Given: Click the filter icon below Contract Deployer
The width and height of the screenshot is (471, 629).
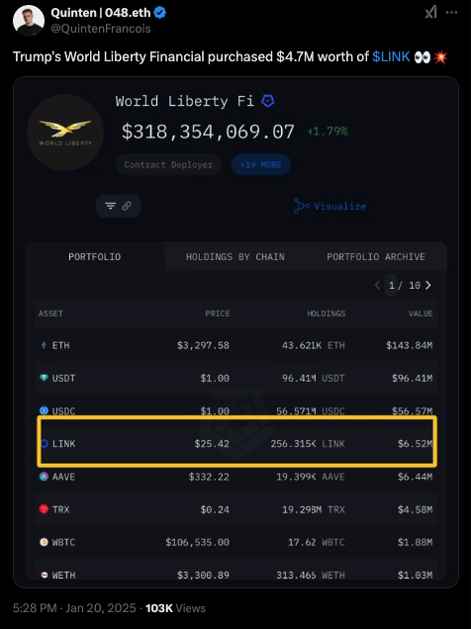Looking at the screenshot, I should (110, 206).
